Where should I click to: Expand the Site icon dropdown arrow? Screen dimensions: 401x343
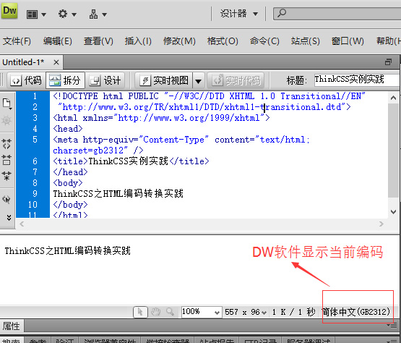tap(104, 14)
